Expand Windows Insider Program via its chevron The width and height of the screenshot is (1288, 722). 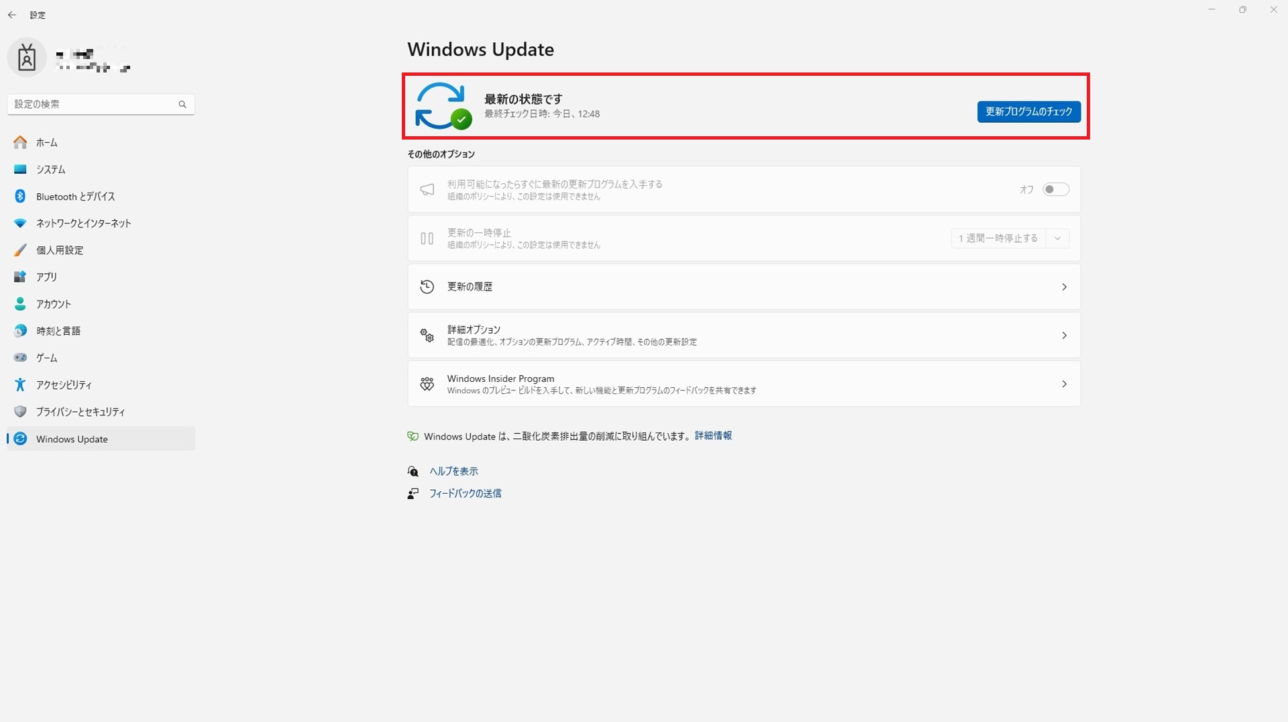click(1064, 384)
